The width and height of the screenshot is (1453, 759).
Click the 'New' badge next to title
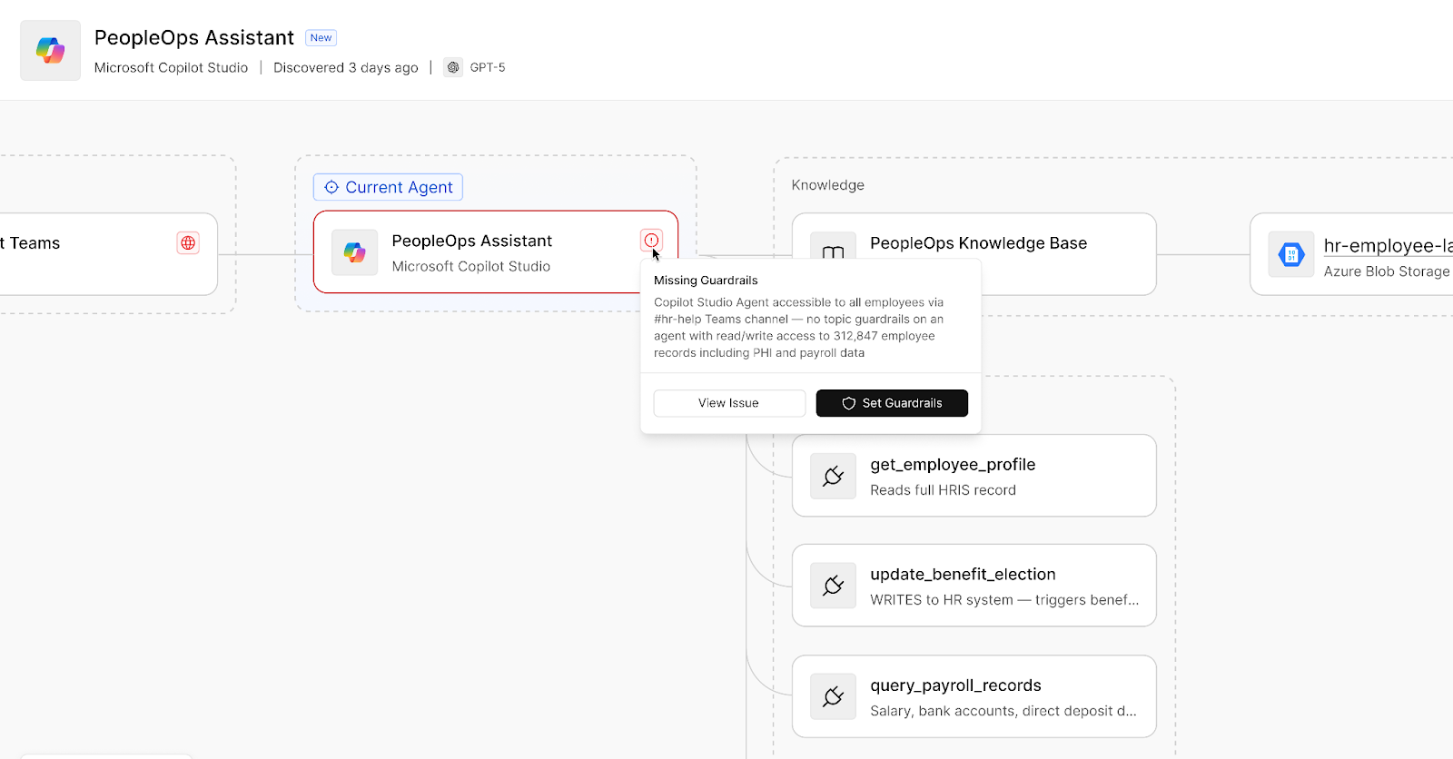click(321, 38)
